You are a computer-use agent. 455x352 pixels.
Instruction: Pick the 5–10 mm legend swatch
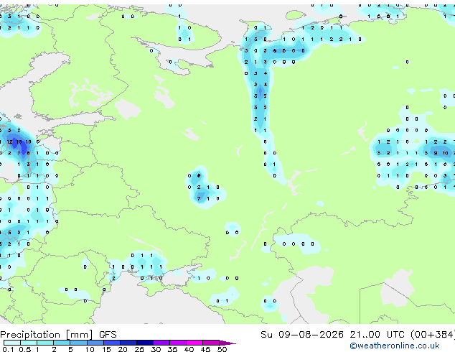pyautogui.click(x=78, y=343)
